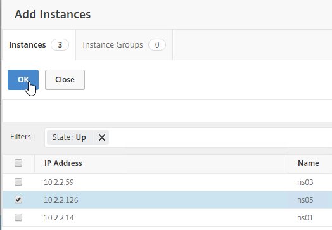Sort by the IP Address column header

coord(63,163)
